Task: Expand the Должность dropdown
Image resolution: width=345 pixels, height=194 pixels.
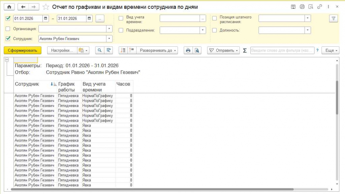Action: tap(308, 30)
